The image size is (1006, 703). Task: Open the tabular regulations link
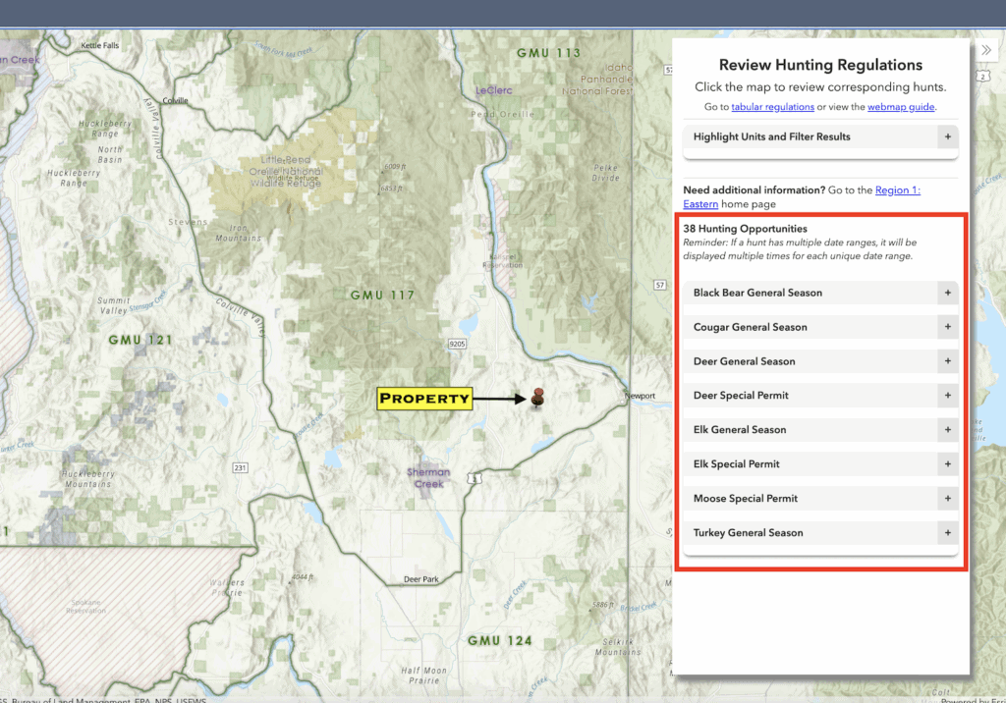click(x=772, y=107)
